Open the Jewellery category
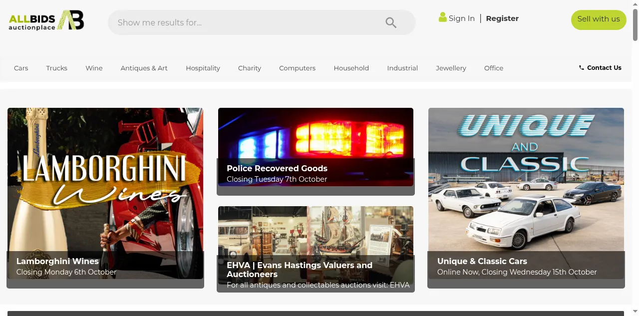Screen dimensions: 639x316 point(451,68)
